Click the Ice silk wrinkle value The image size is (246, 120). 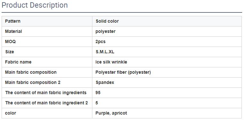[111, 62]
